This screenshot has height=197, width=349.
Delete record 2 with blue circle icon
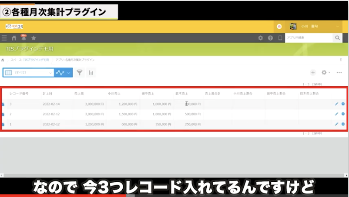[343, 114]
